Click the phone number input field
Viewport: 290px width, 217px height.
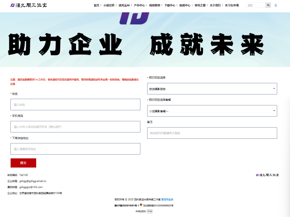(75, 126)
